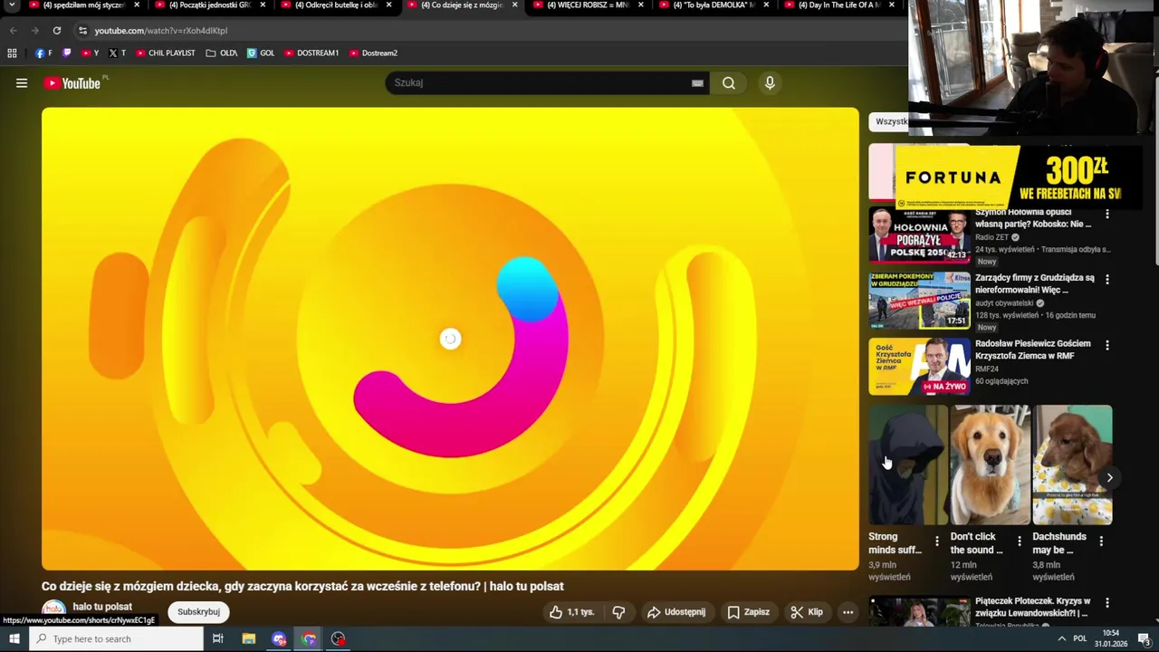Image resolution: width=1159 pixels, height=652 pixels.
Task: Open options for Radosław Piesiewicz video
Action: point(1106,346)
